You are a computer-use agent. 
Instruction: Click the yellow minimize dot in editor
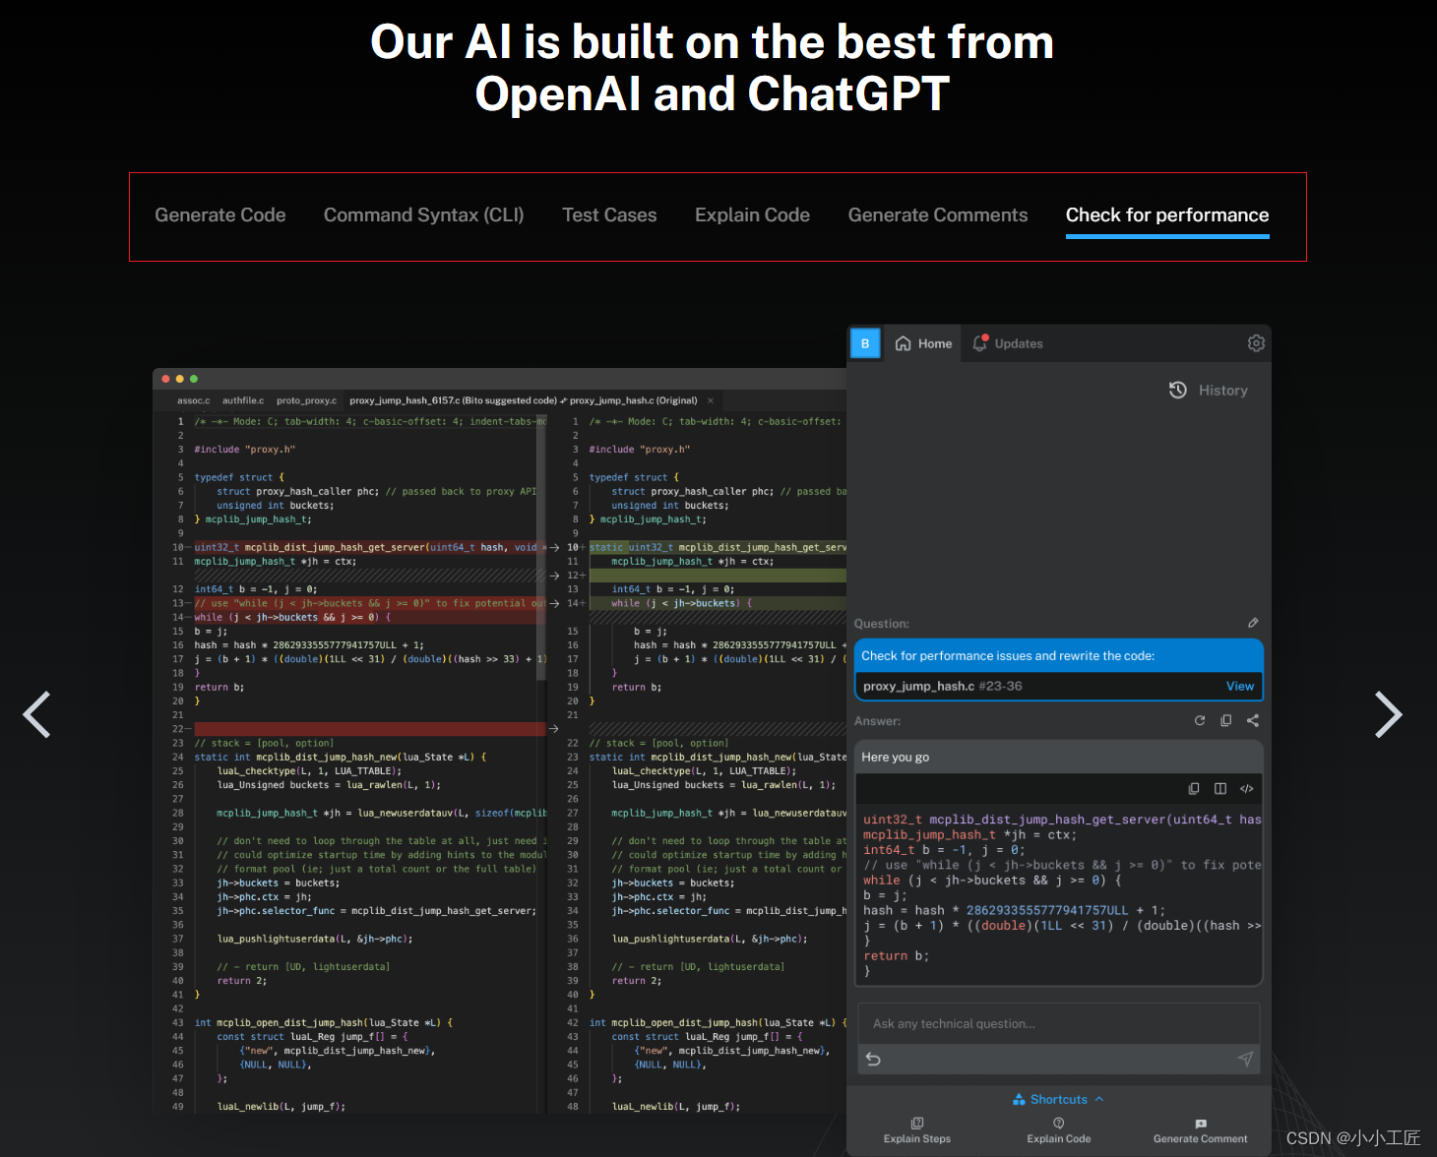click(179, 379)
